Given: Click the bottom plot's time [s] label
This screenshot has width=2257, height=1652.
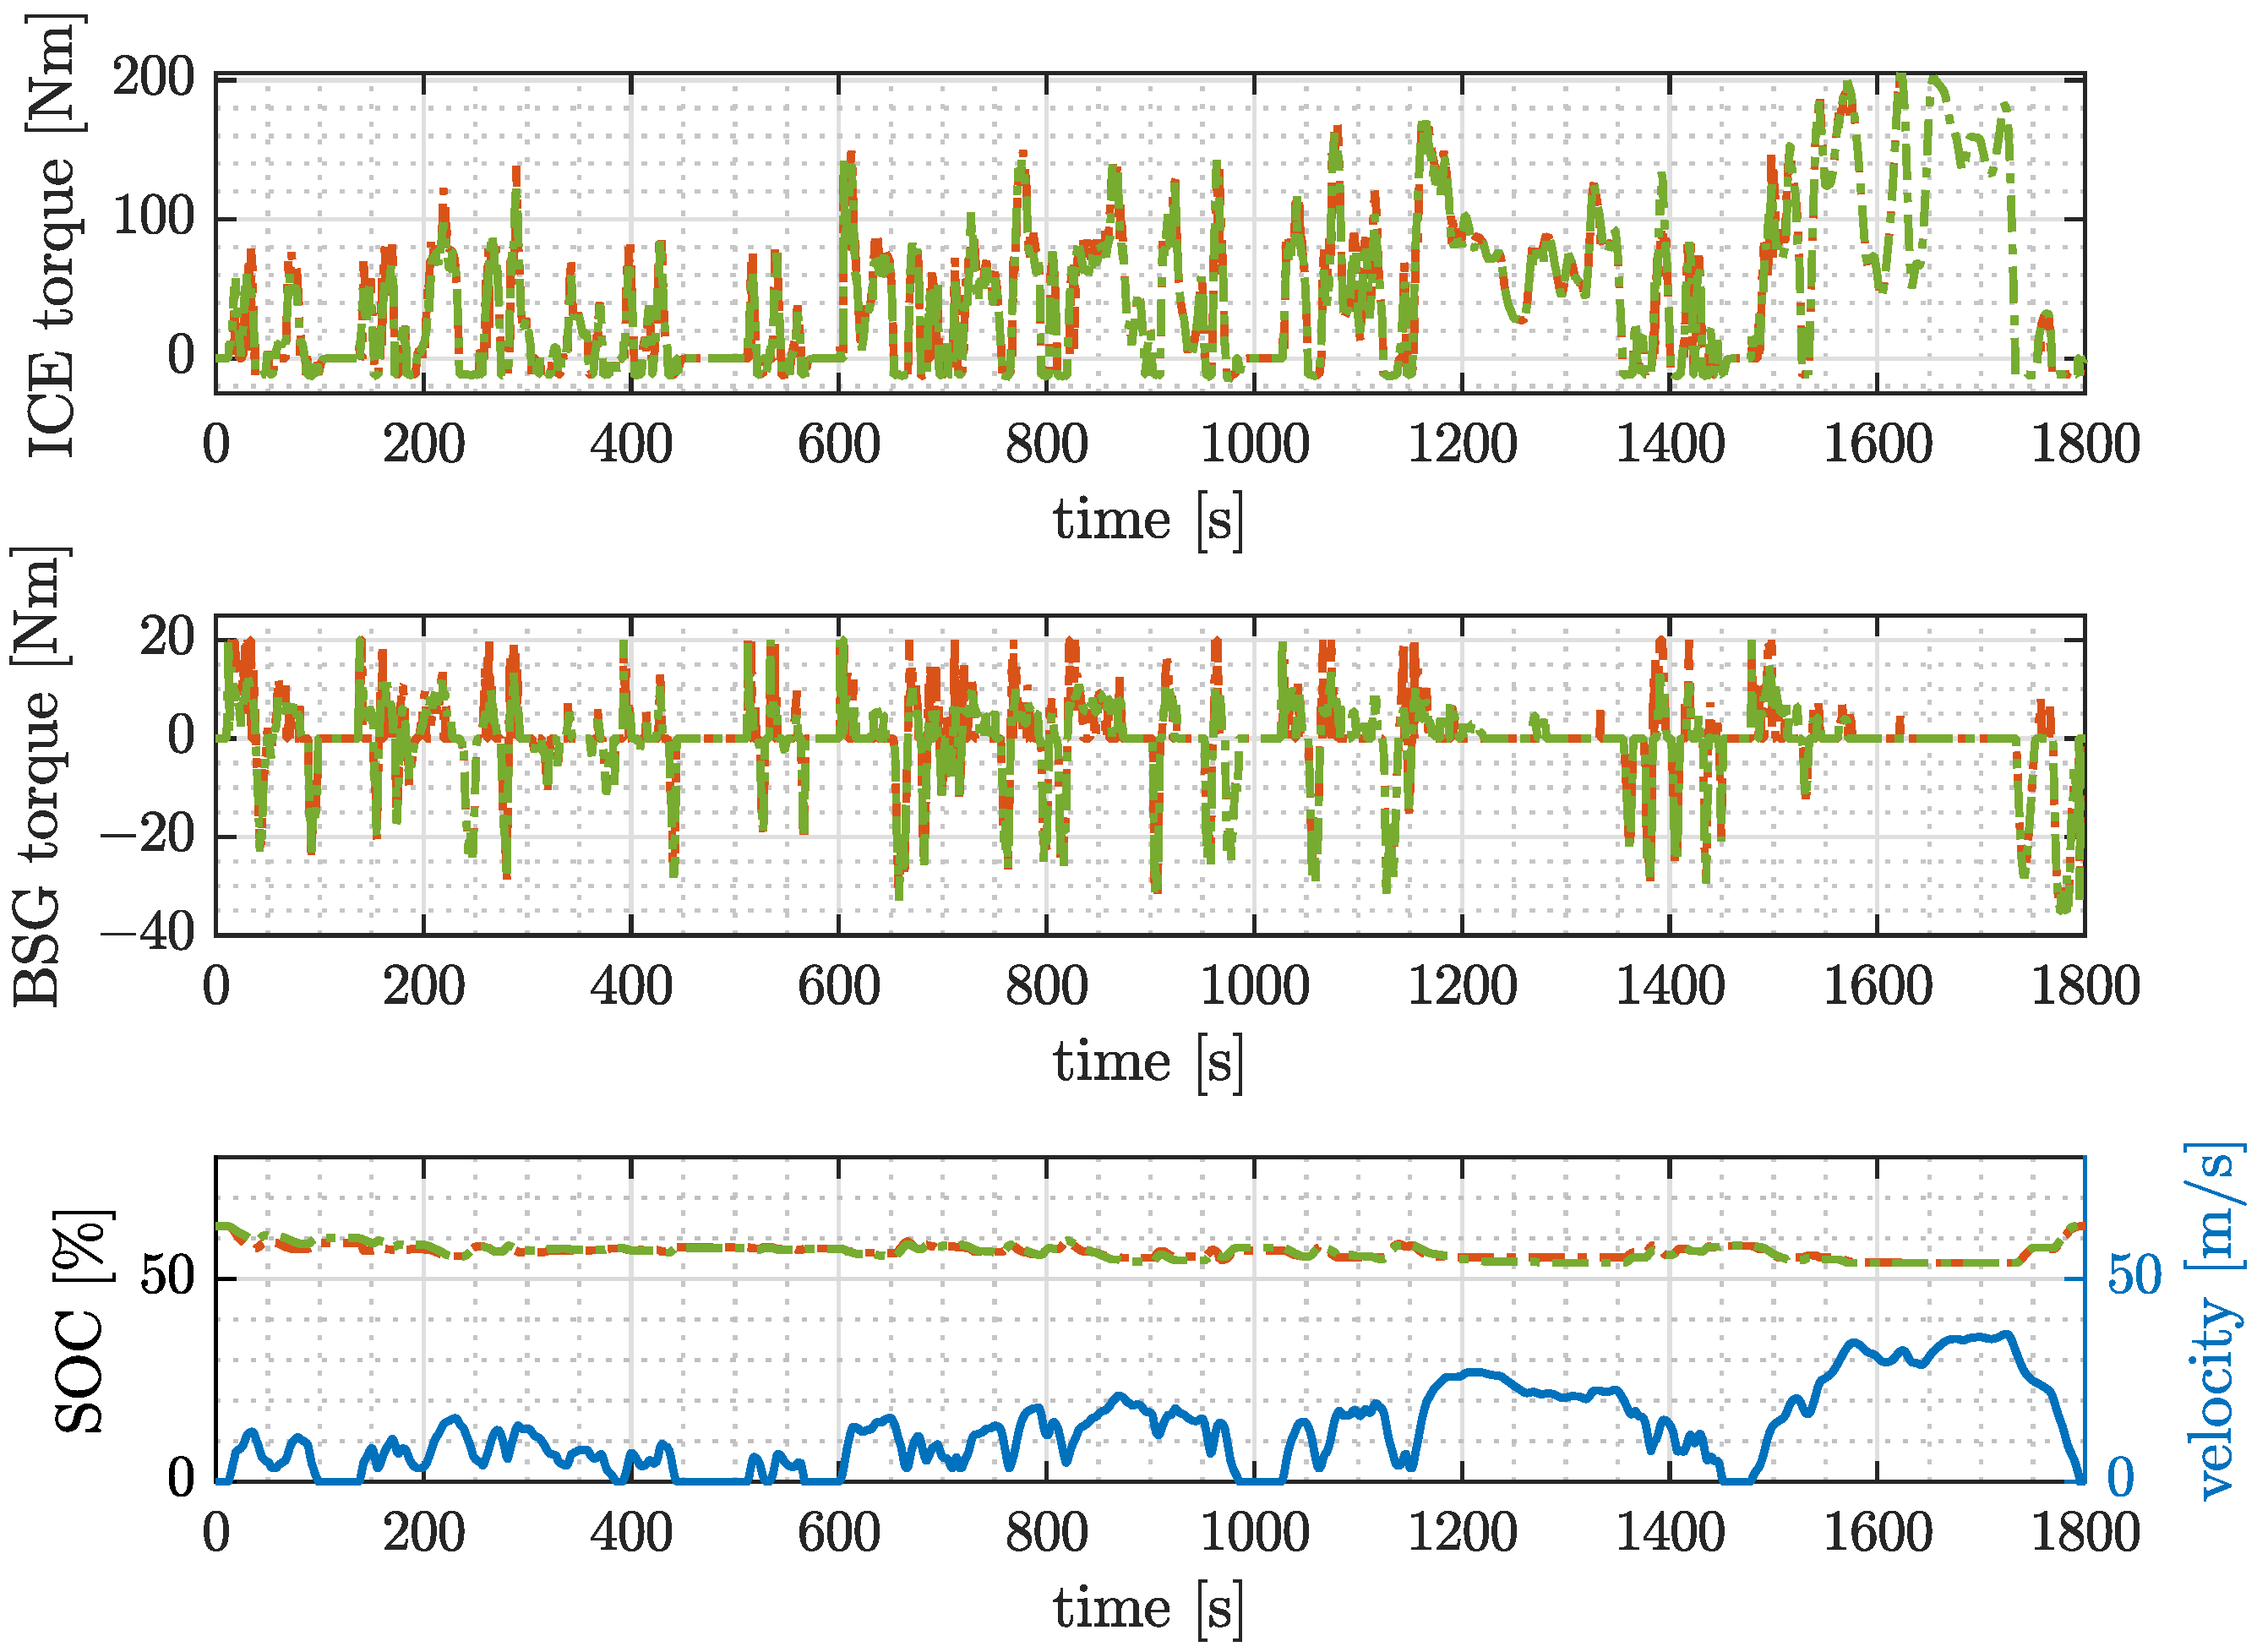Looking at the screenshot, I should [1148, 1609].
